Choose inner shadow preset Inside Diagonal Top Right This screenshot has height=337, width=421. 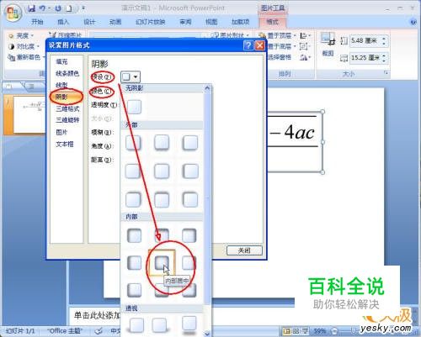[189, 235]
